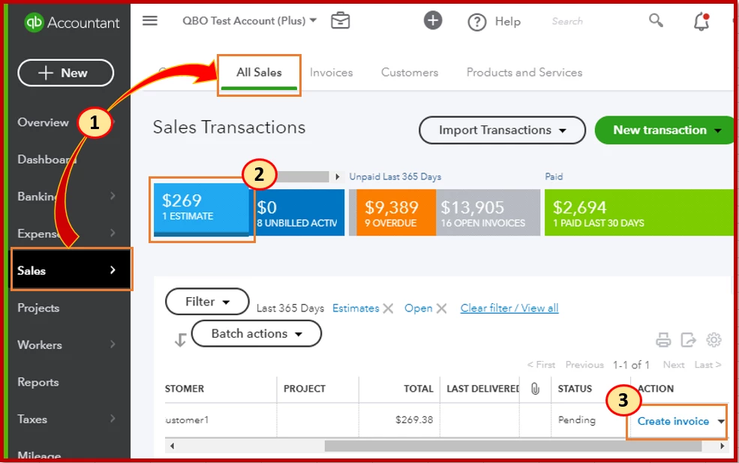739x463 pixels.
Task: Expand the Taxes sidebar chevron
Action: pyautogui.click(x=113, y=418)
